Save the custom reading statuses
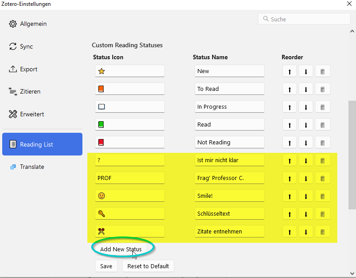This screenshot has width=356, height=278. 106,266
